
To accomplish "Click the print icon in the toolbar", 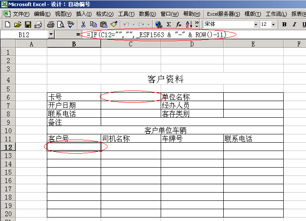I will (x=51, y=25).
